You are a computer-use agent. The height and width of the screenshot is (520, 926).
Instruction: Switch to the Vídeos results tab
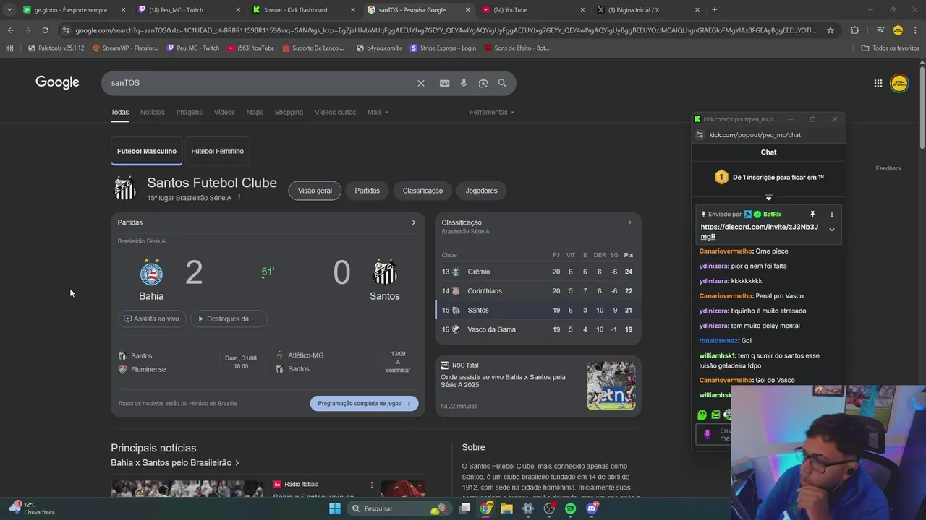[x=224, y=112]
